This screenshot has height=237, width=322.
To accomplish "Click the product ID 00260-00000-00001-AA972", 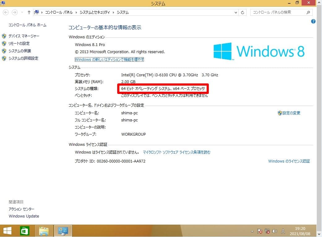I will click(121, 161).
